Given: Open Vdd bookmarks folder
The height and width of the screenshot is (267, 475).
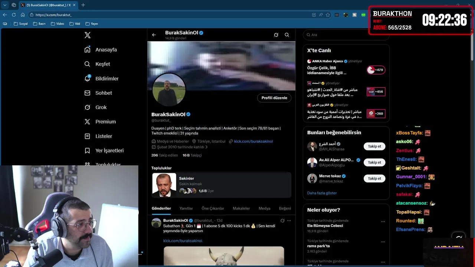Looking at the screenshot, I should click(75, 24).
